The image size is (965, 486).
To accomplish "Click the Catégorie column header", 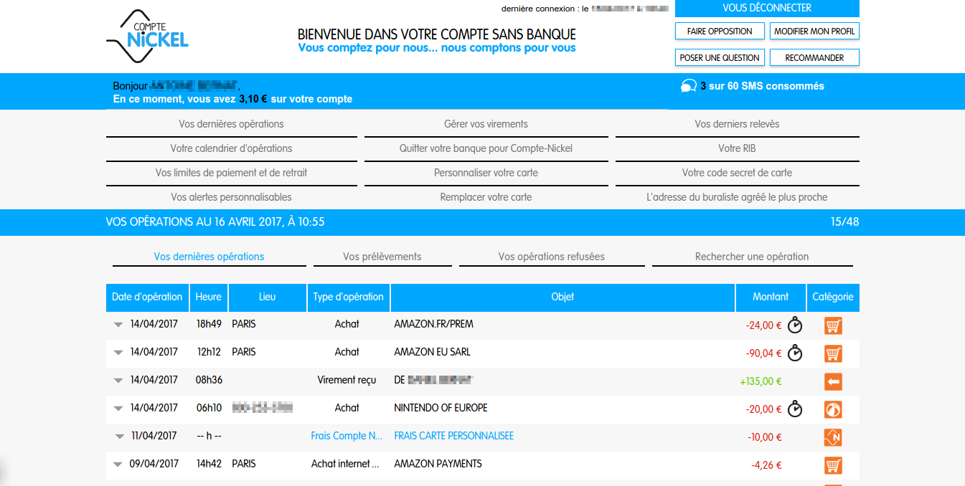I will pyautogui.click(x=833, y=297).
